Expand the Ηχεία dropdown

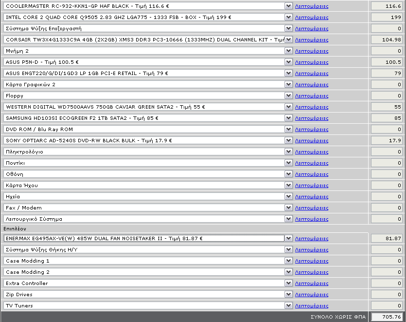click(x=148, y=196)
